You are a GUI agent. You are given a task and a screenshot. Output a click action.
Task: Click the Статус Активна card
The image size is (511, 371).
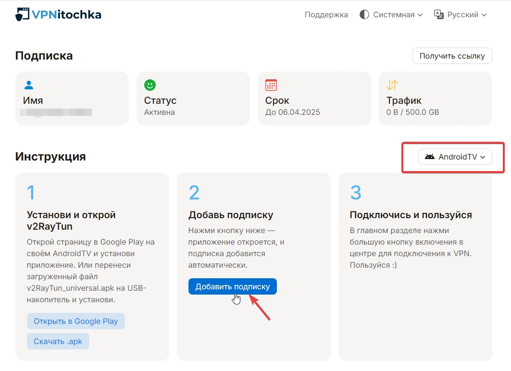pyautogui.click(x=193, y=99)
